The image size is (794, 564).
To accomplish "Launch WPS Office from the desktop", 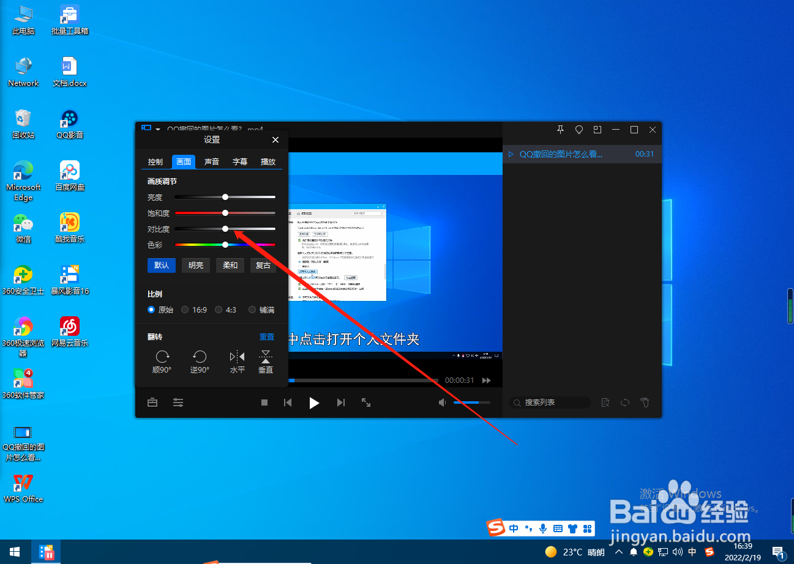I will click(23, 488).
